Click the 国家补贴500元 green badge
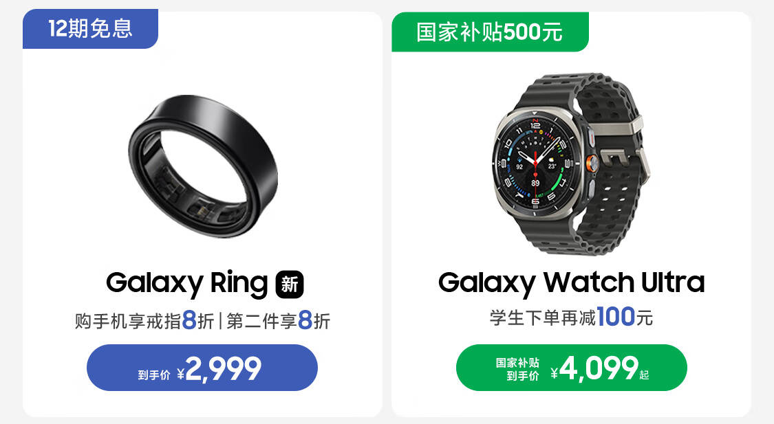Image resolution: width=774 pixels, height=424 pixels. pyautogui.click(x=490, y=32)
